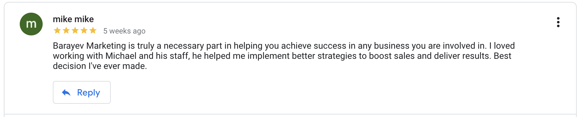Click the "5 weeks ago" timestamp
578x117 pixels.
[x=124, y=31]
